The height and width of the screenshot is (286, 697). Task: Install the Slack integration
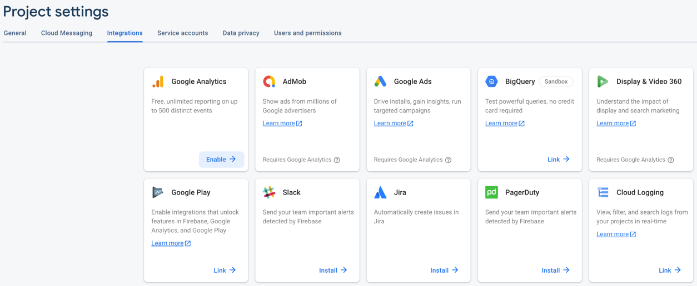333,270
